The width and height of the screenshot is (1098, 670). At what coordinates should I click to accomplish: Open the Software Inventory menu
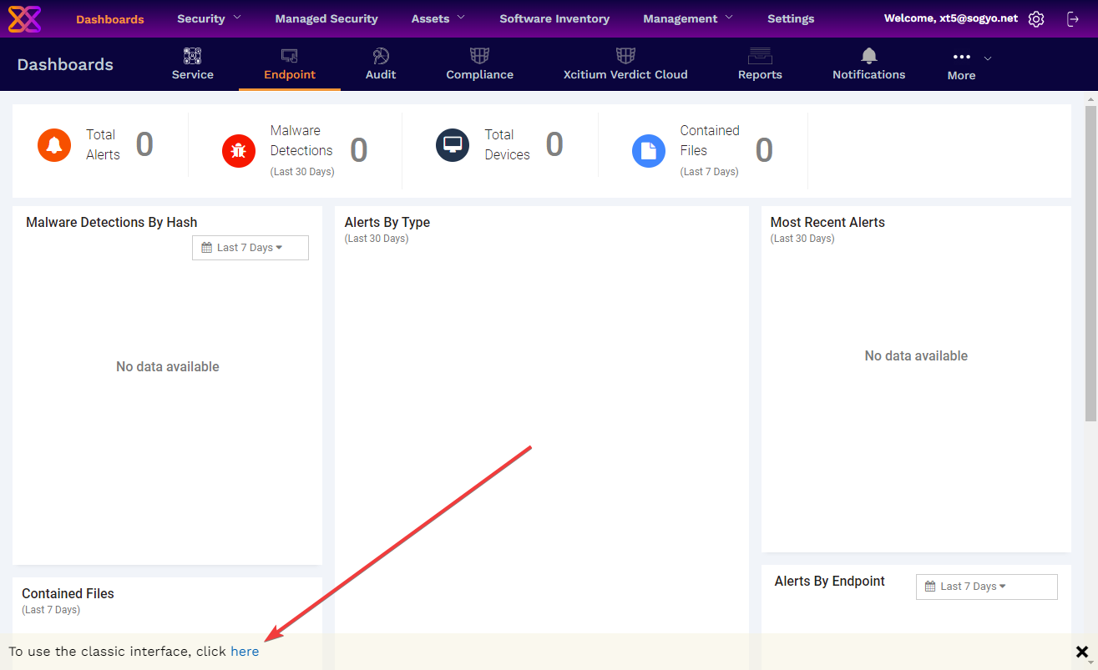click(554, 18)
